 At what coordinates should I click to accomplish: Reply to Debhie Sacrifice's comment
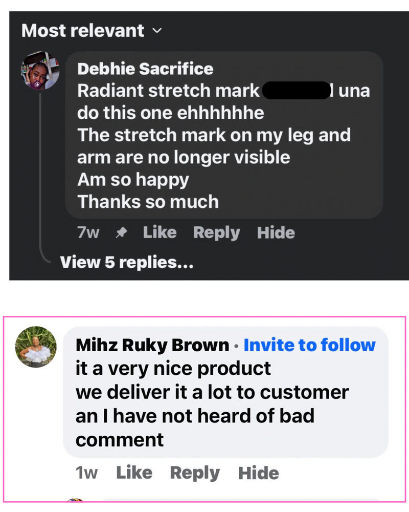pyautogui.click(x=216, y=233)
